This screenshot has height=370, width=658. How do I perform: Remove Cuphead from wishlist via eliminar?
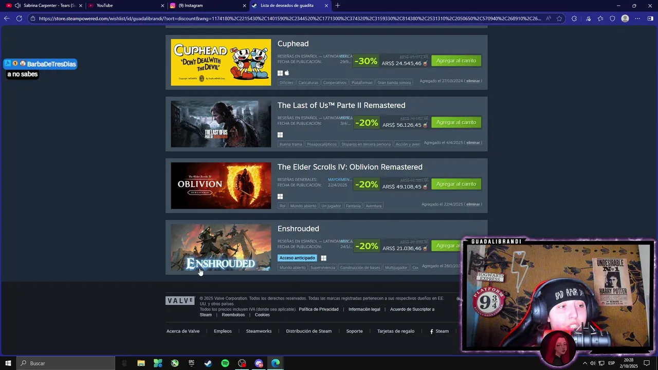(x=473, y=81)
